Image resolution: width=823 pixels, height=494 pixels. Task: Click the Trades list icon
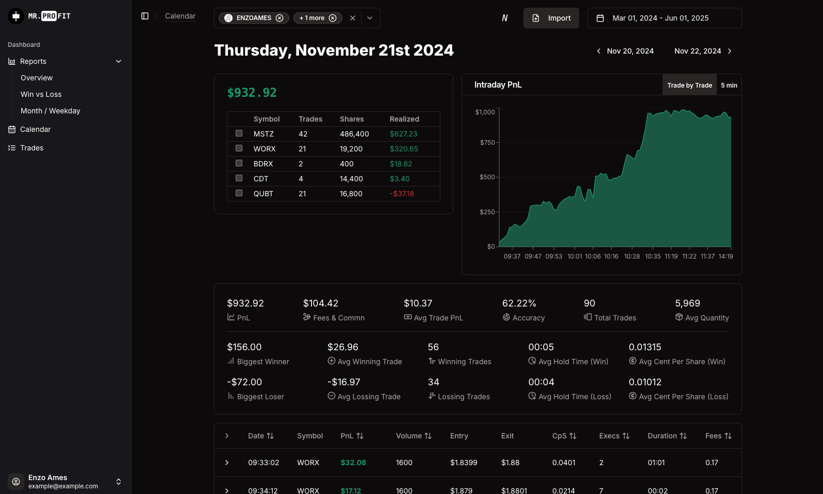click(12, 148)
